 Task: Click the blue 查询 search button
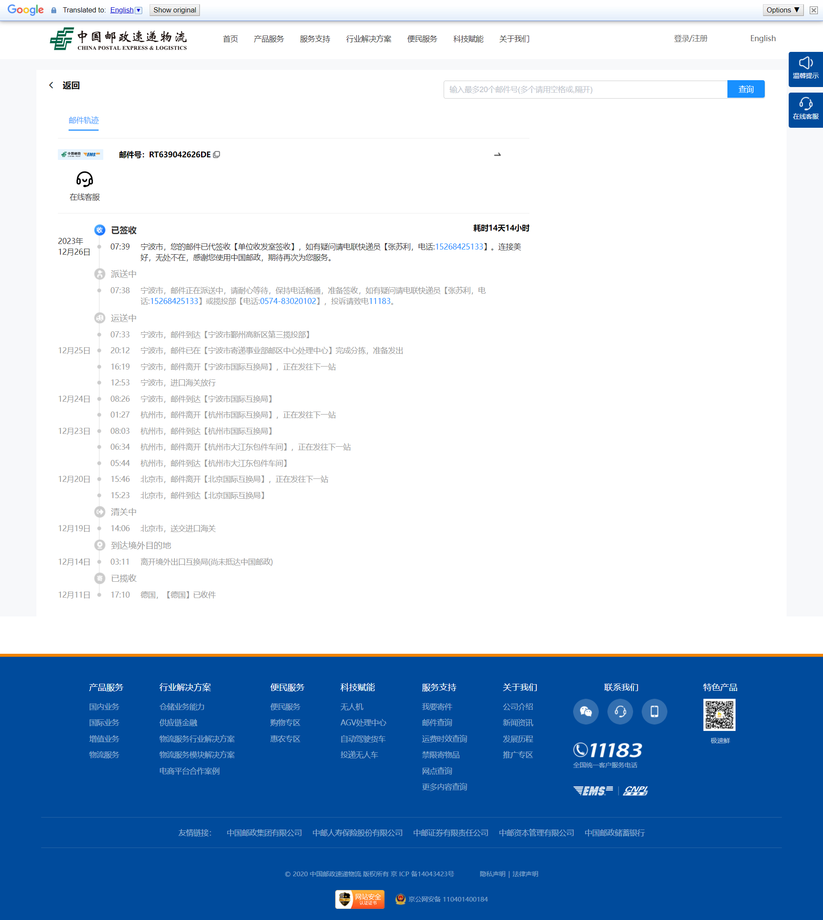tap(746, 89)
